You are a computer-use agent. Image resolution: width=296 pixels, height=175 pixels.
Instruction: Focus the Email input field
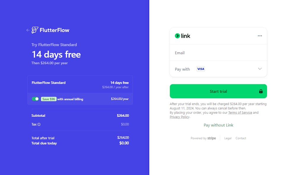[218, 53]
